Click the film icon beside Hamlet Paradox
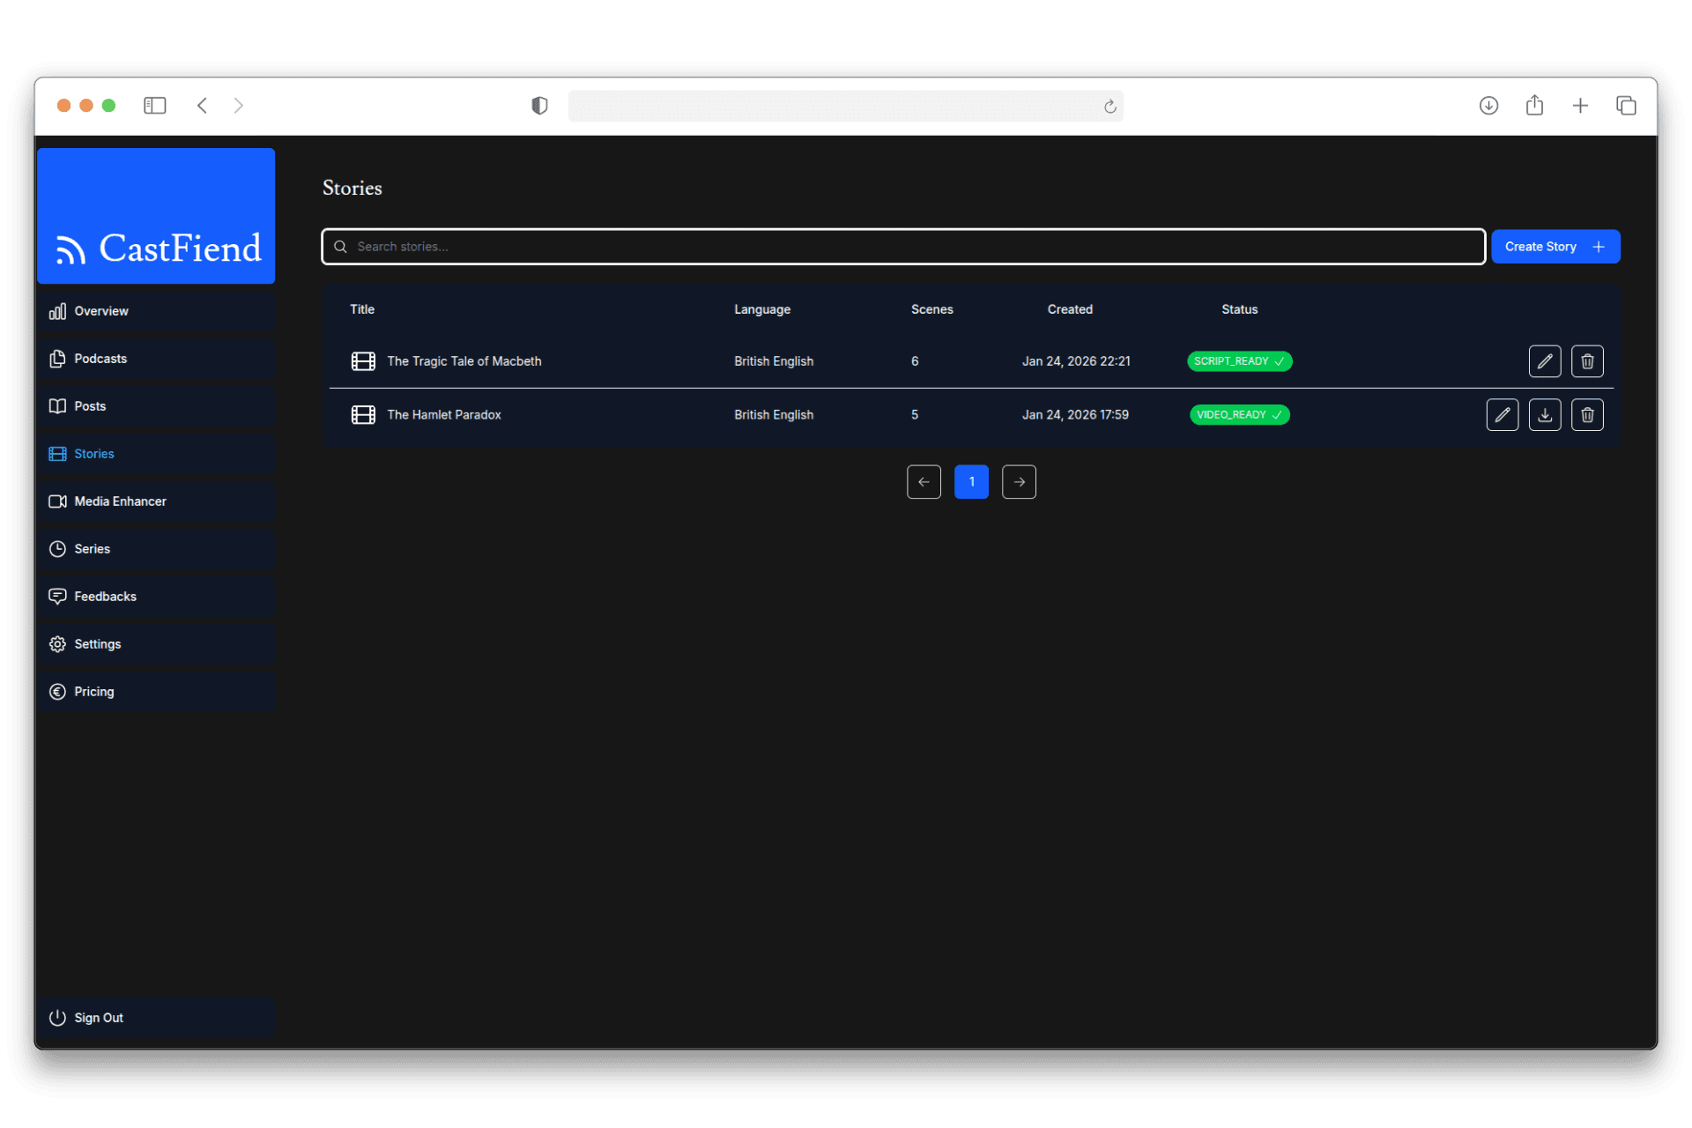The image size is (1692, 1128). [363, 414]
